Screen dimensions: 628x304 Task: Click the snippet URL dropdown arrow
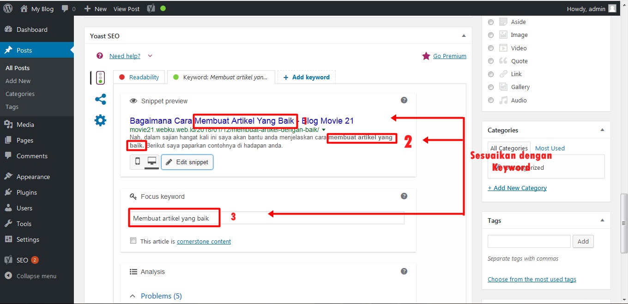[x=323, y=130]
